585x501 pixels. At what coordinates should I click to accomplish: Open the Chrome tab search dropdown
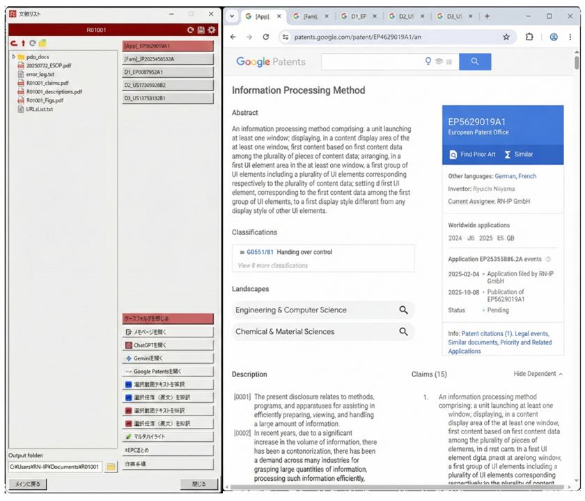[233, 16]
